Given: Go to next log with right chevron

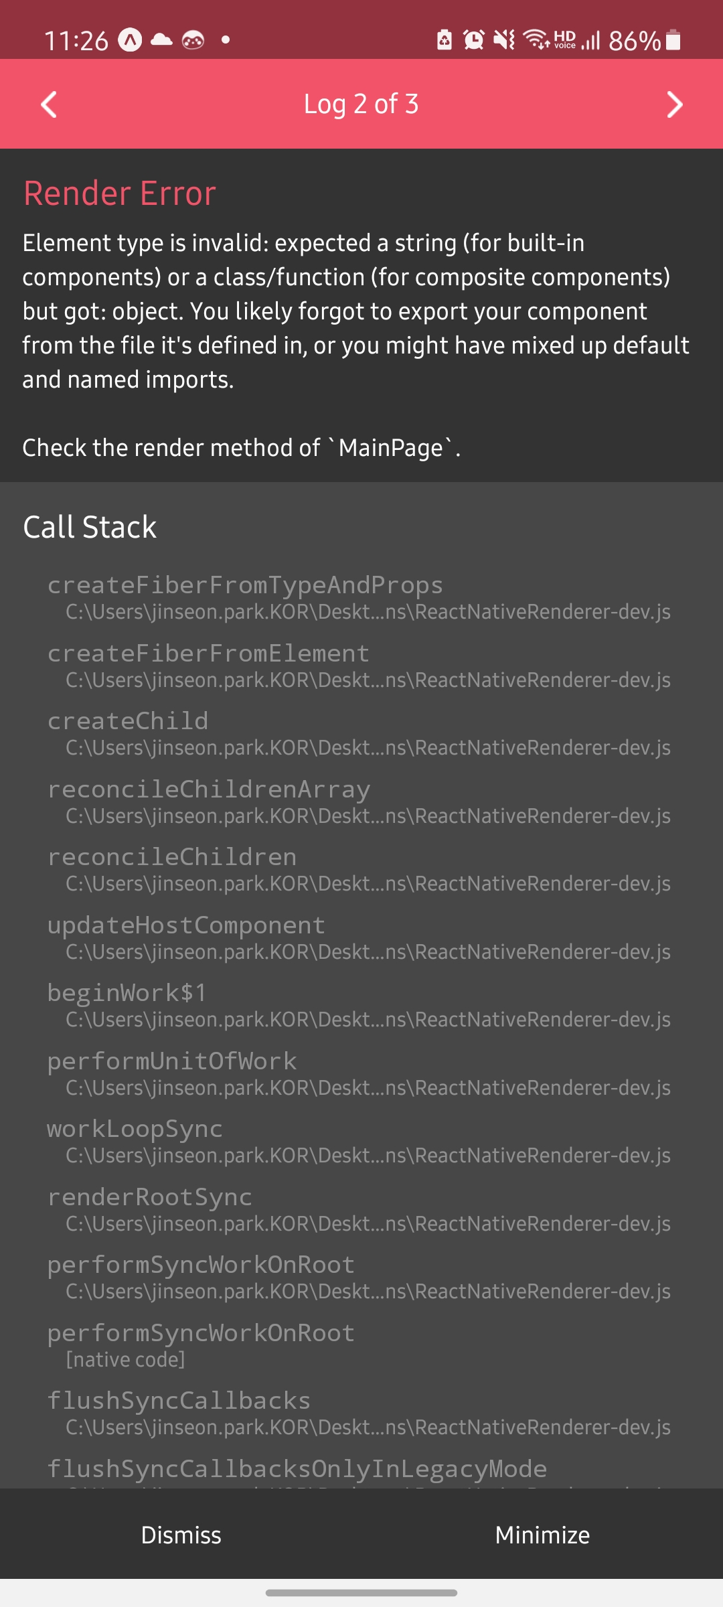Looking at the screenshot, I should click(x=675, y=104).
